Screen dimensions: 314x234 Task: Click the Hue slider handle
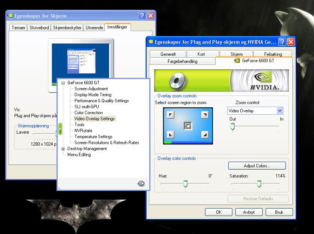point(185,184)
